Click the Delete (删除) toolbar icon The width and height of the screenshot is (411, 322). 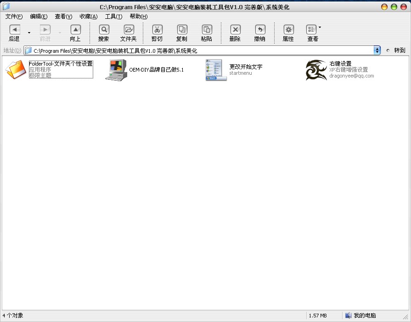coord(235,30)
